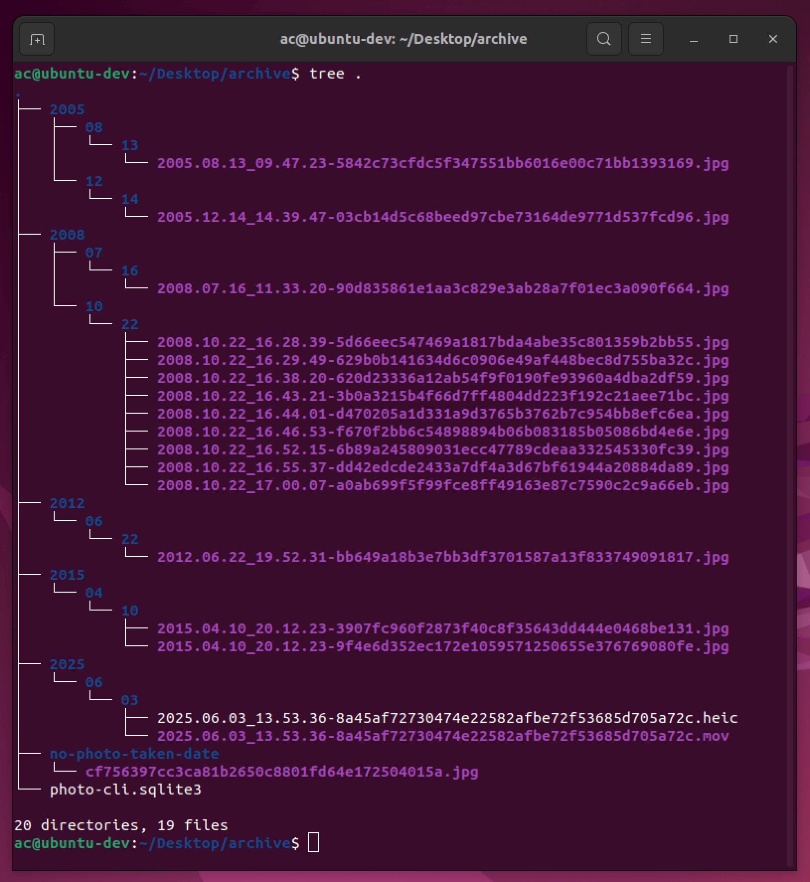Click file 2008.10.22_16.28.39 jpg

pyautogui.click(x=443, y=342)
